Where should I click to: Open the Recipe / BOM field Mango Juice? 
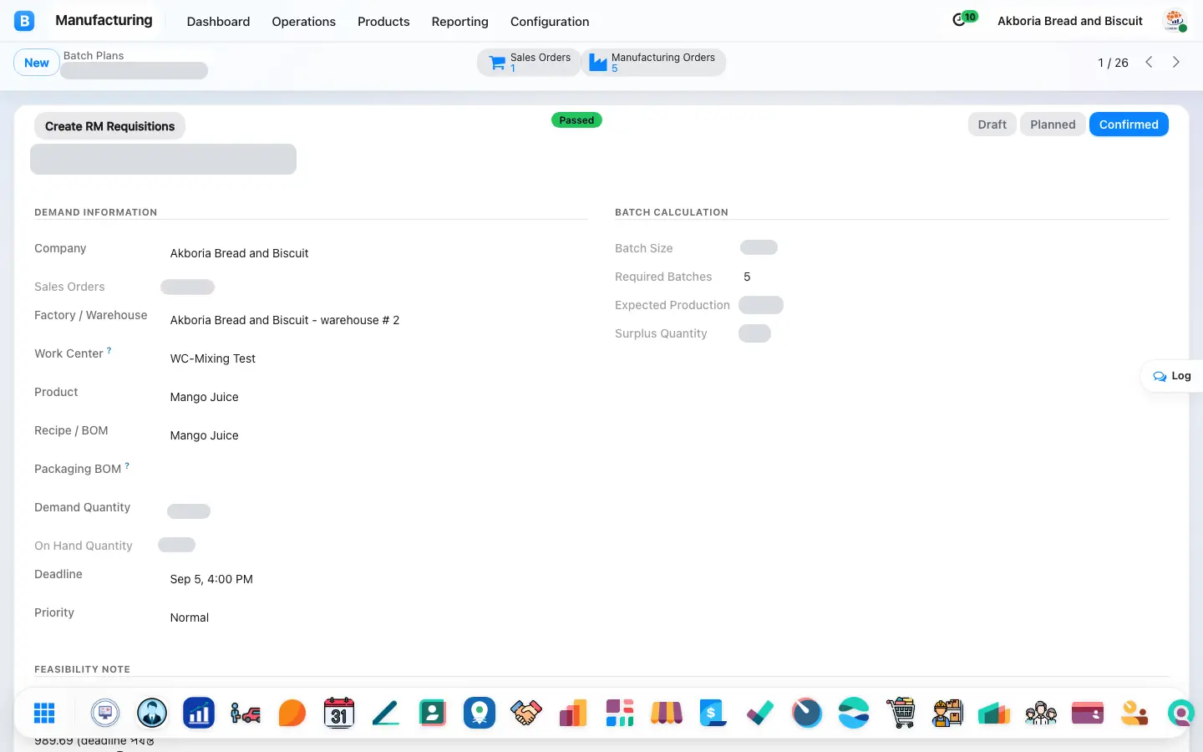[205, 435]
